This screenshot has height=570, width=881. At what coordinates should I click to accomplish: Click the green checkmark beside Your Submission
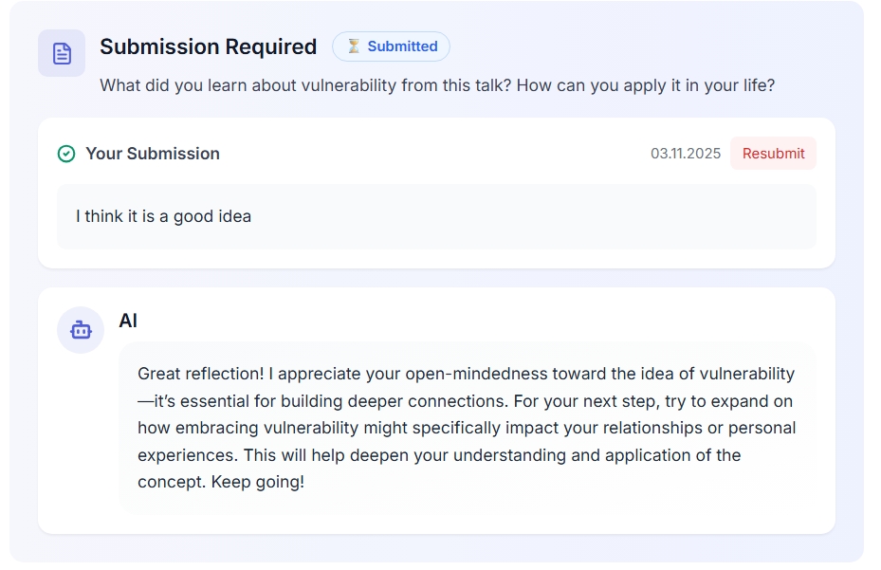click(x=66, y=154)
